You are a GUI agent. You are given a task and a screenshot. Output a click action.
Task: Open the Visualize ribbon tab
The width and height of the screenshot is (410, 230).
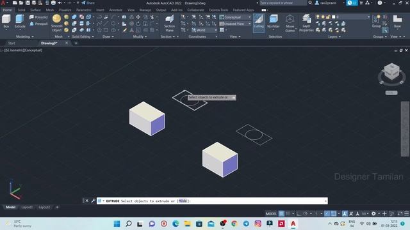[x=65, y=10]
